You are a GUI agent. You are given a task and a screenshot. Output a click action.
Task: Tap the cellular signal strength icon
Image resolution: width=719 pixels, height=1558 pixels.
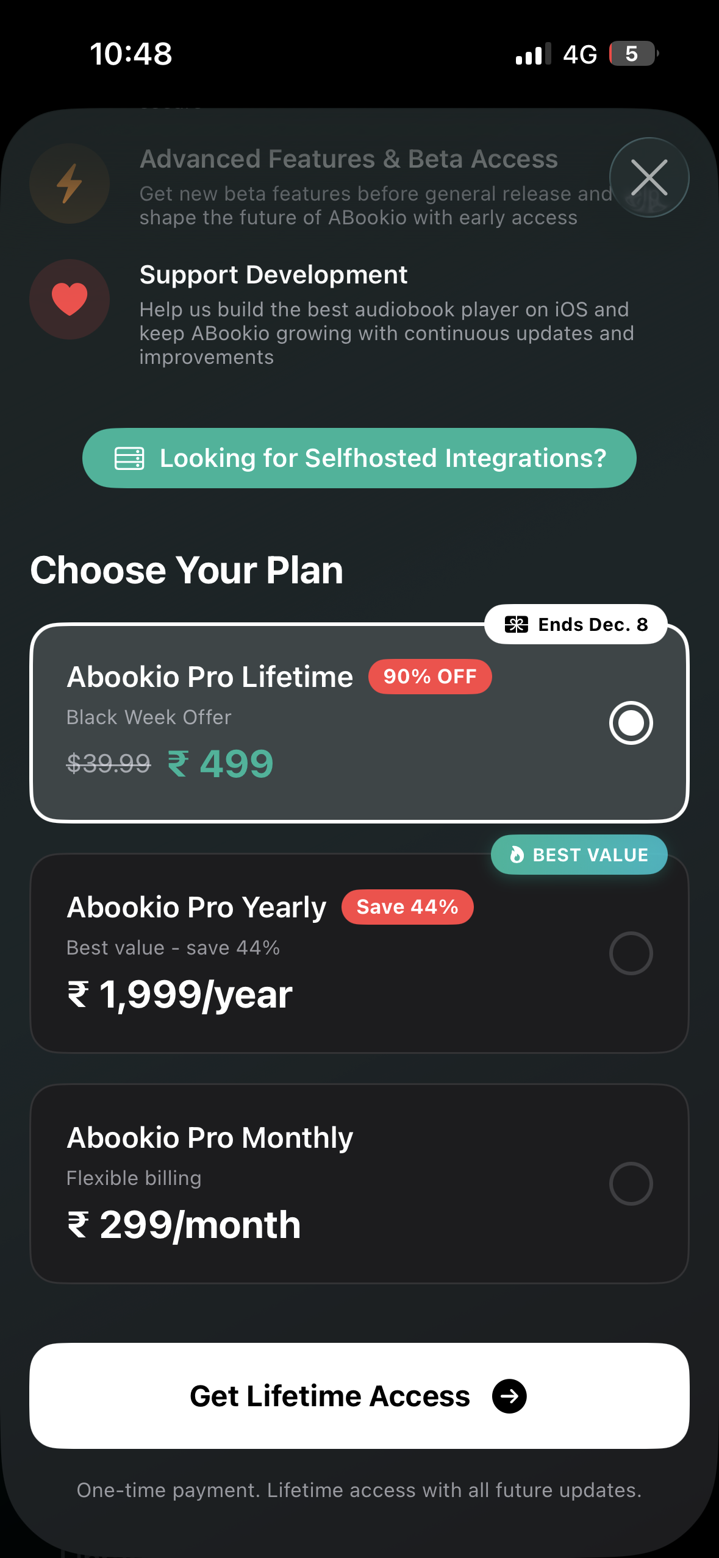[533, 54]
